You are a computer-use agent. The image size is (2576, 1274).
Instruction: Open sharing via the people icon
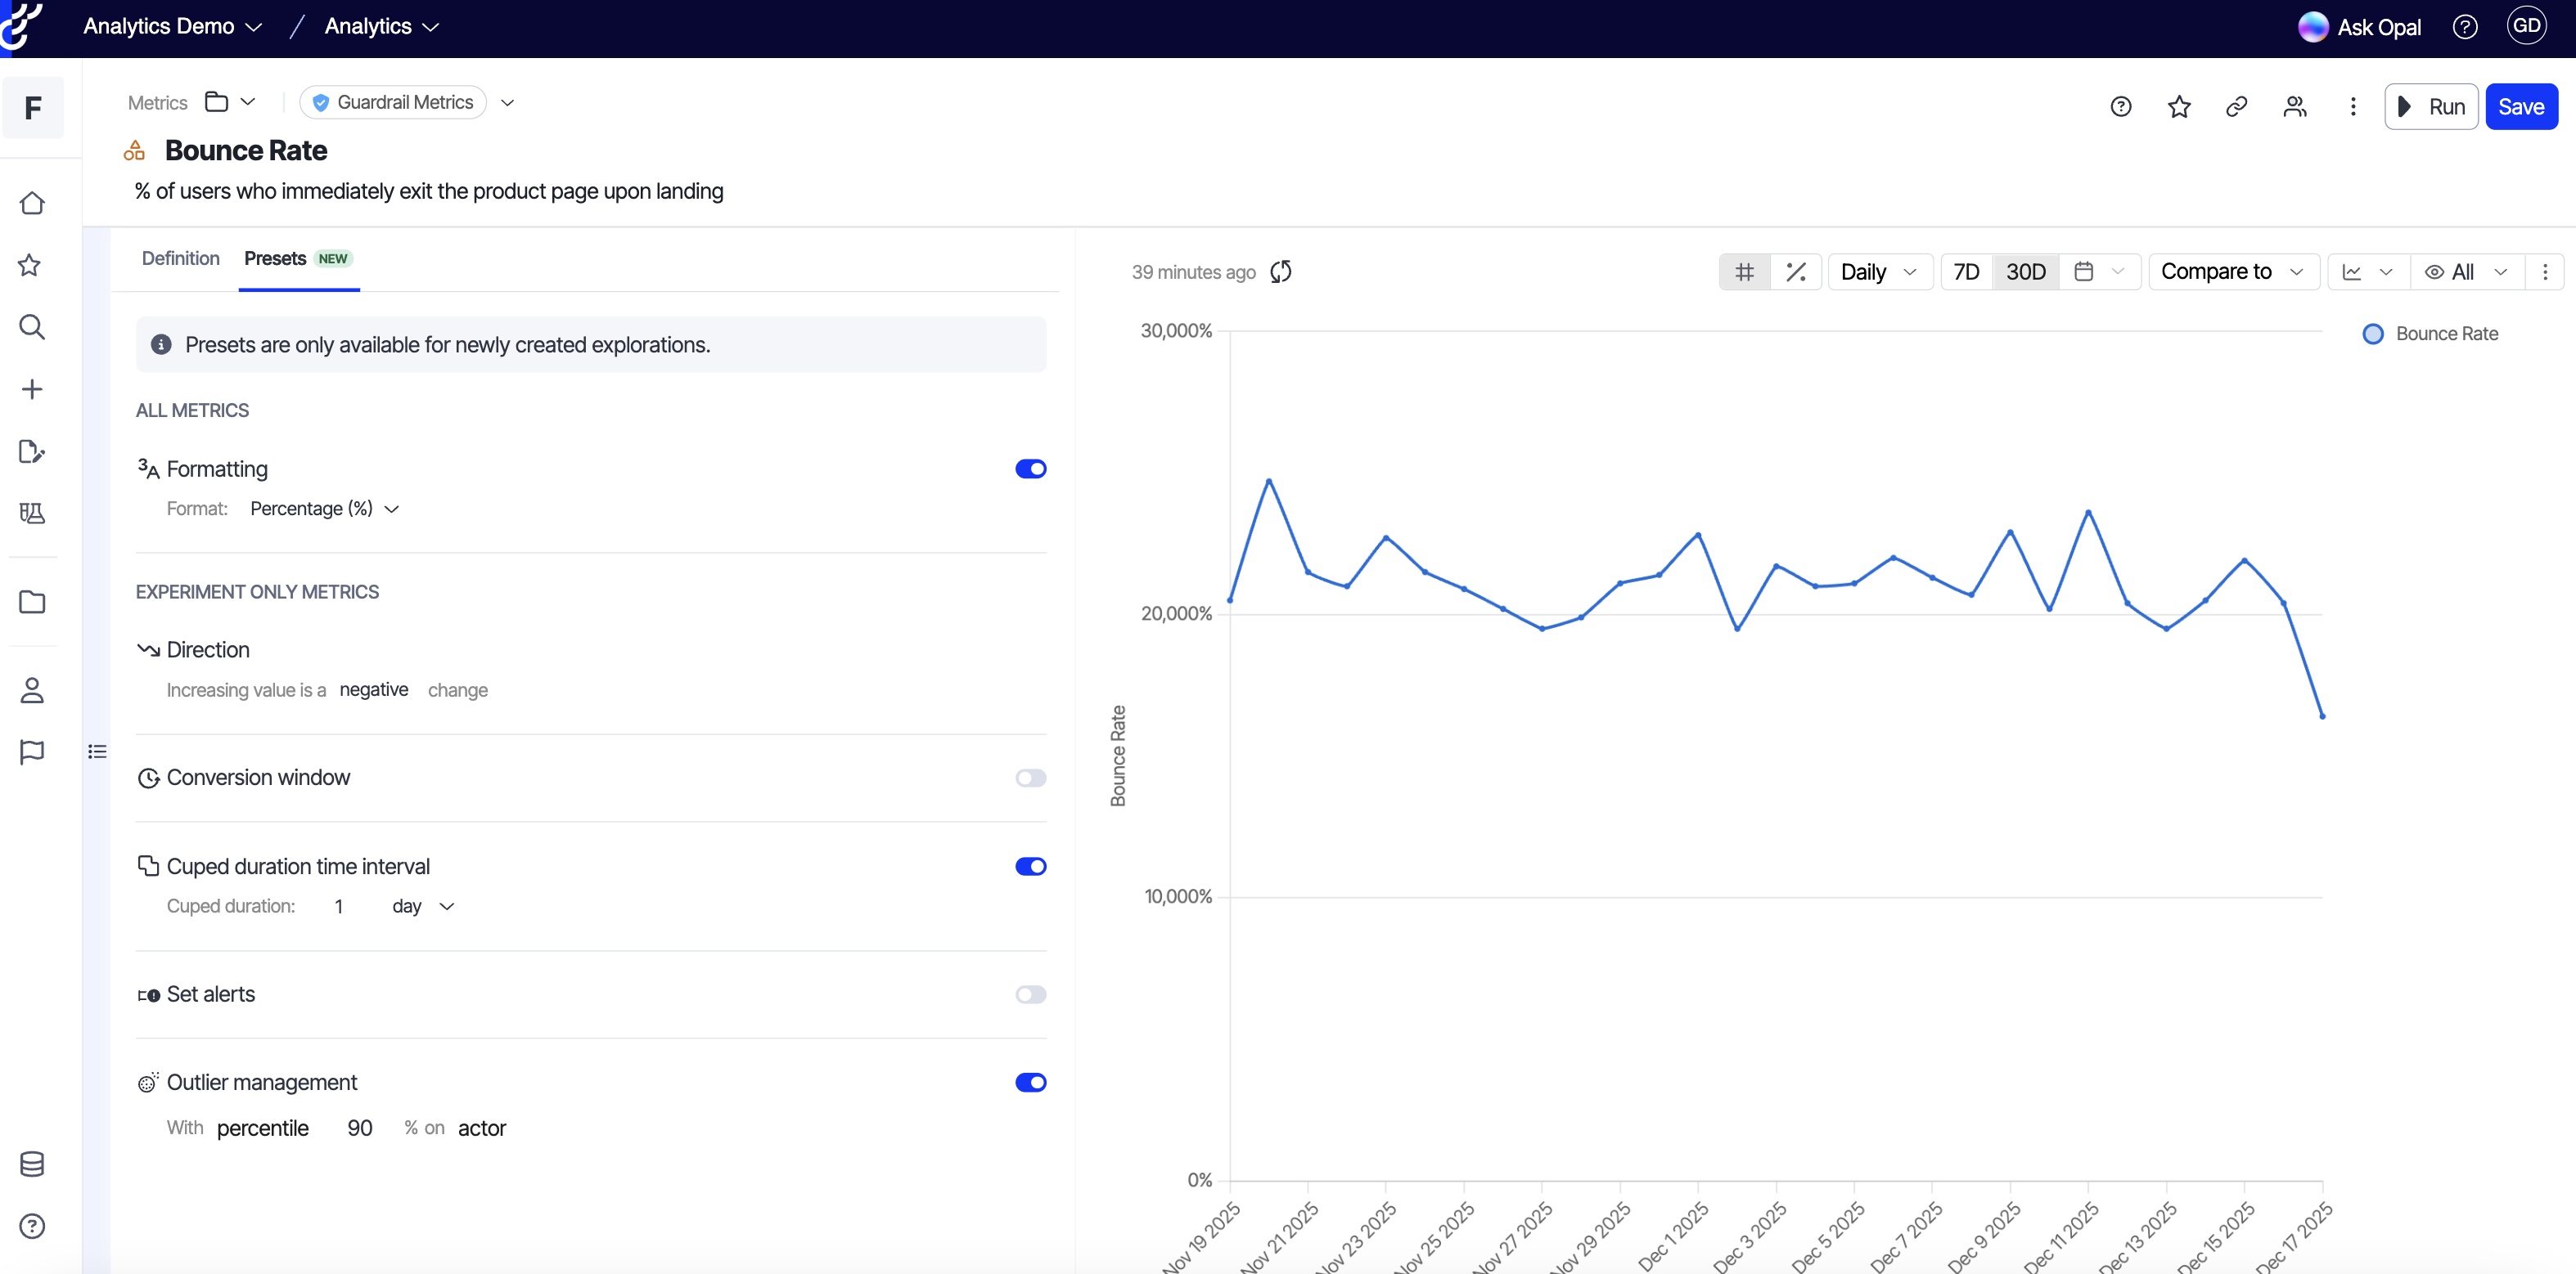[x=2295, y=107]
